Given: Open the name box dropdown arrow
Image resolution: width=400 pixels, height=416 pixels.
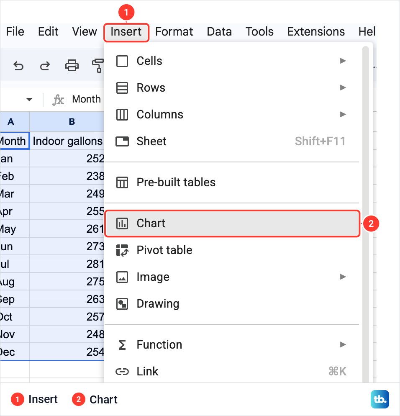Looking at the screenshot, I should click(29, 100).
